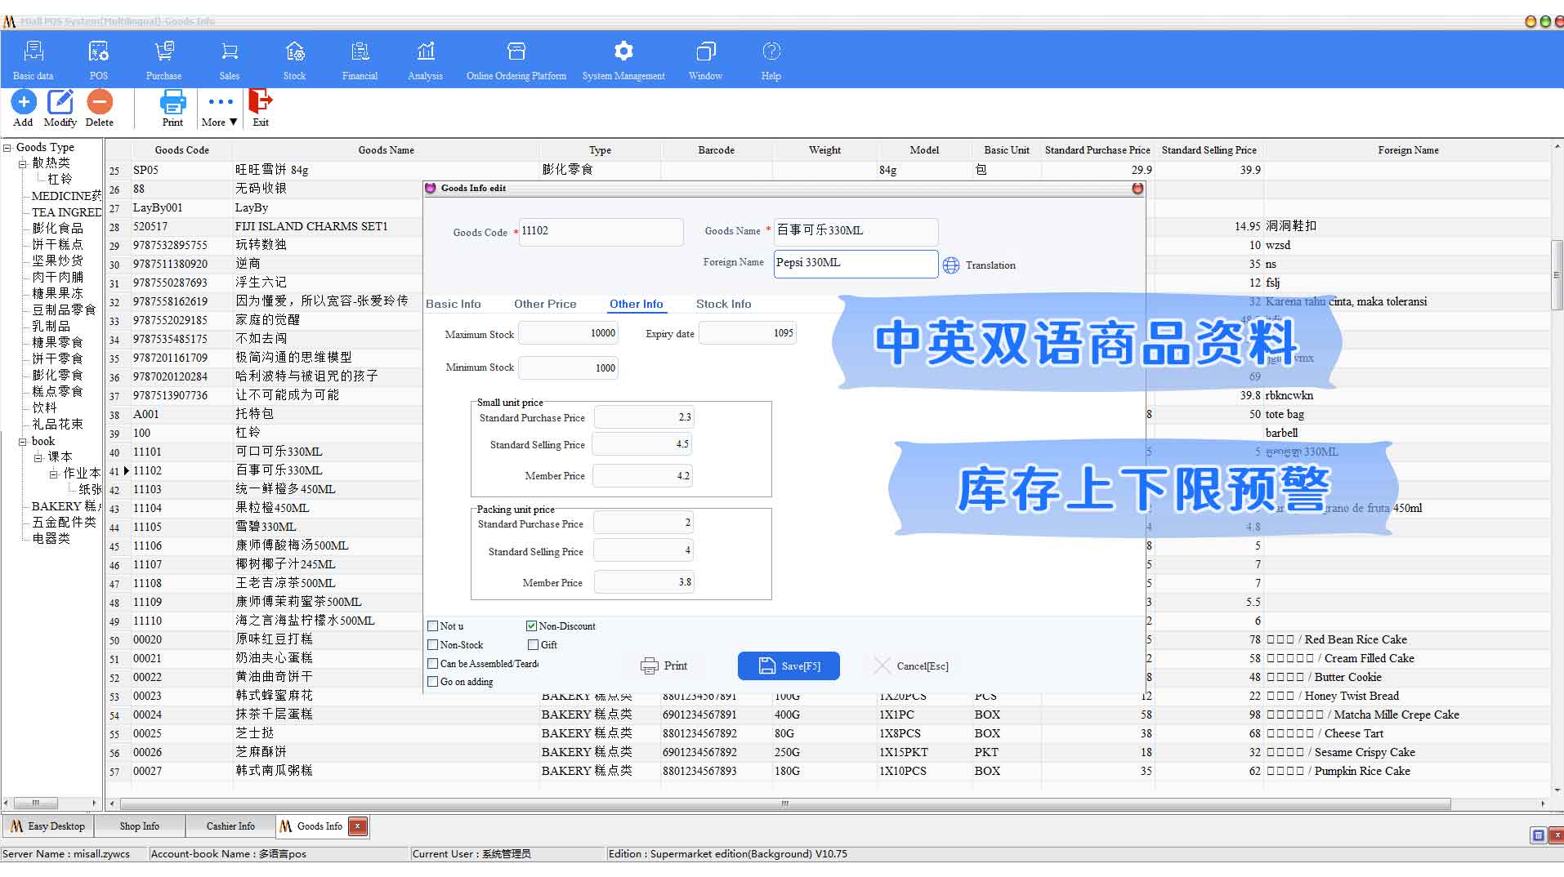The height and width of the screenshot is (877, 1564).
Task: Collapse the Goods Type tree root
Action: tap(7, 148)
